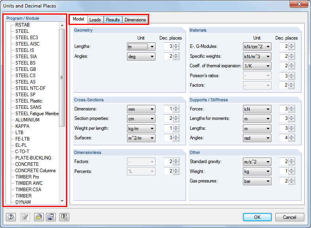The width and height of the screenshot is (311, 228).
Task: Open the Dimensions tab
Action: pyautogui.click(x=135, y=20)
